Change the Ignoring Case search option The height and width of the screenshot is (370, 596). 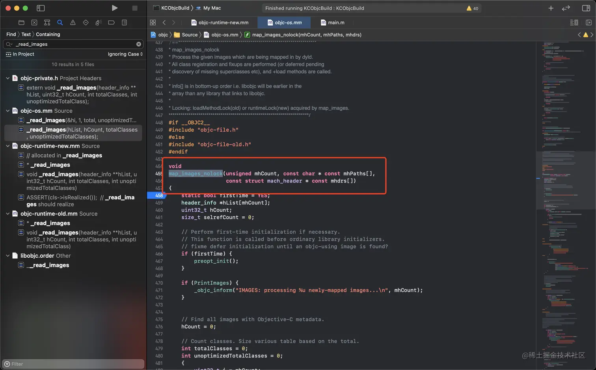click(125, 54)
